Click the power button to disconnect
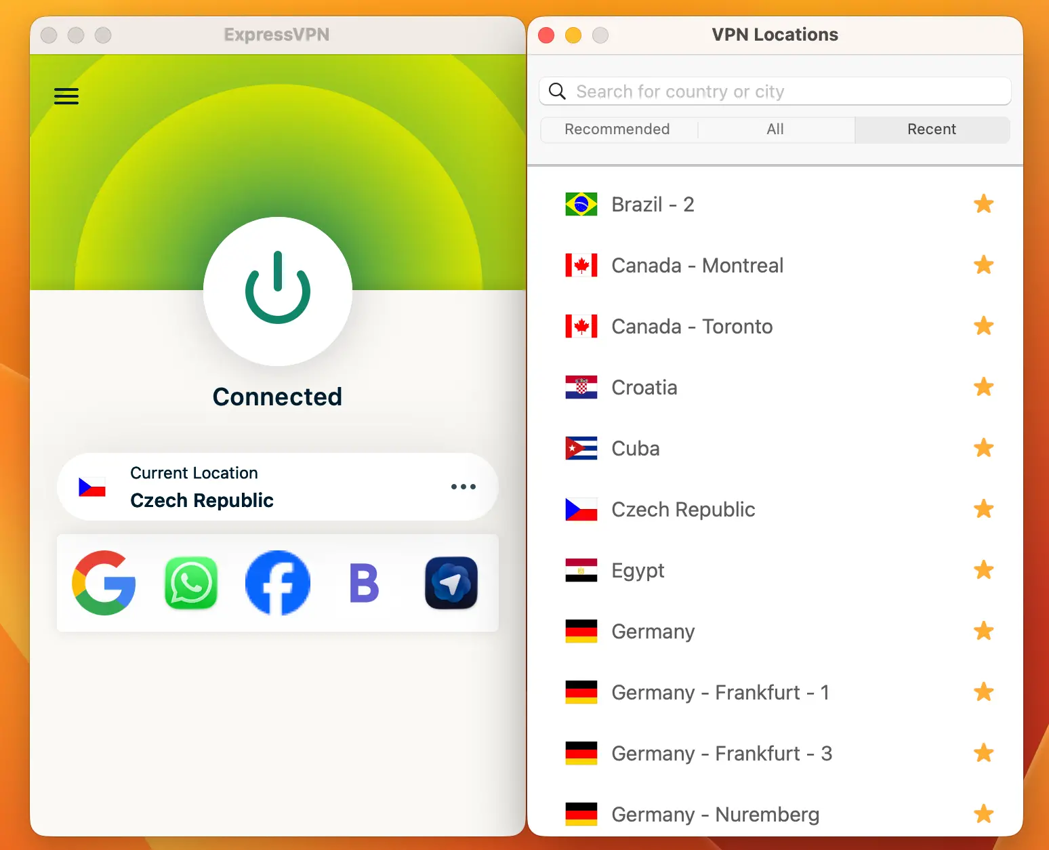Image resolution: width=1049 pixels, height=850 pixels. click(277, 291)
